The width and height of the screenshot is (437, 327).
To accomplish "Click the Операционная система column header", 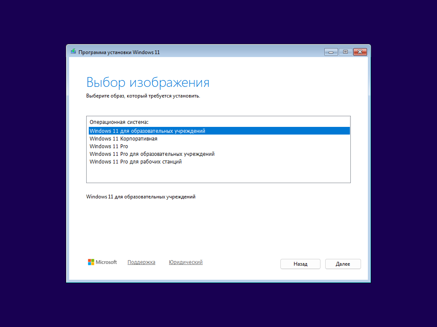I will click(119, 122).
